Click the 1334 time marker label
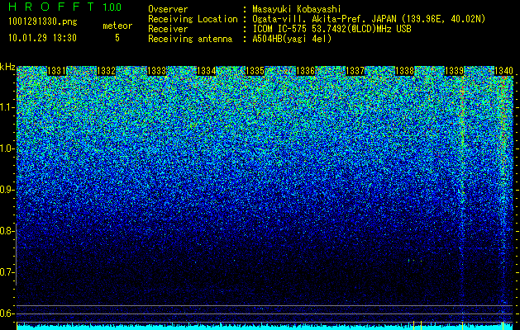520x330 pixels. click(x=206, y=71)
